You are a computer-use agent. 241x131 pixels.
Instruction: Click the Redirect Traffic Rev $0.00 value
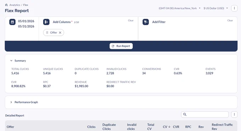point(110,86)
